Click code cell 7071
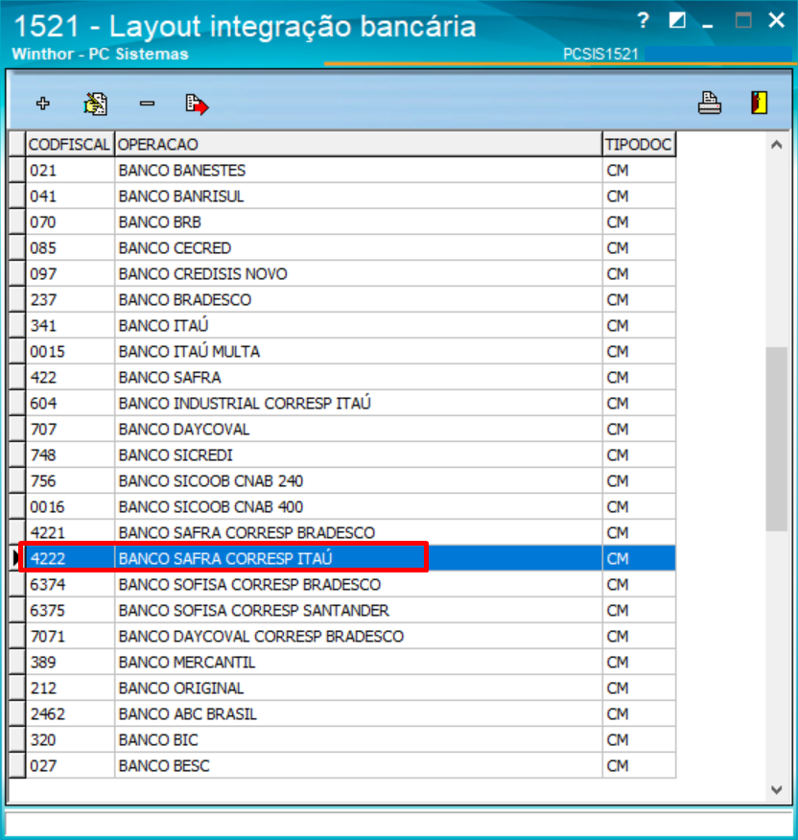 70,636
